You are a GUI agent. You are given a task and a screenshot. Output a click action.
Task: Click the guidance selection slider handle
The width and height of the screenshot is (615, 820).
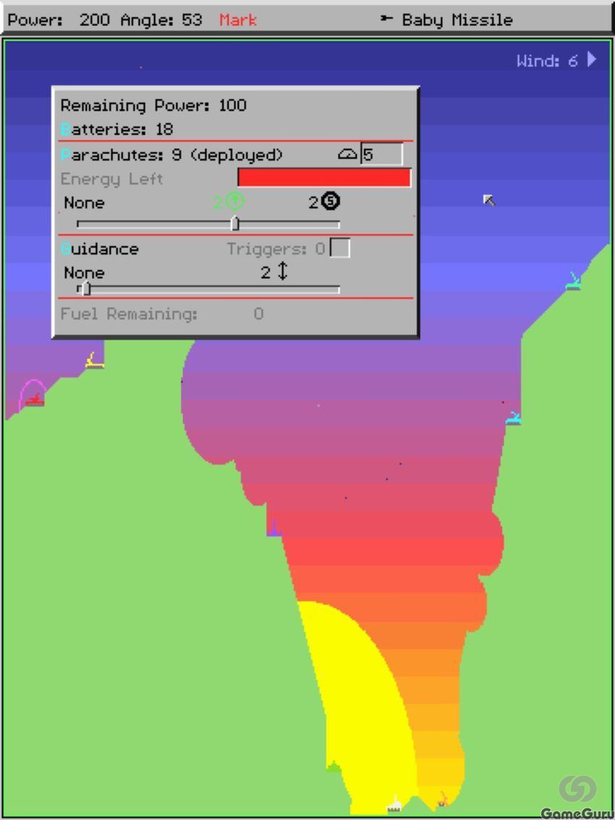[85, 289]
